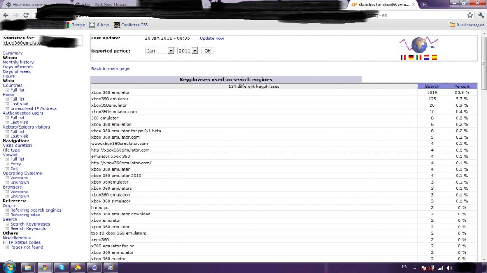The height and width of the screenshot is (273, 487).
Task: Open Pages not found link
Action: 27,247
